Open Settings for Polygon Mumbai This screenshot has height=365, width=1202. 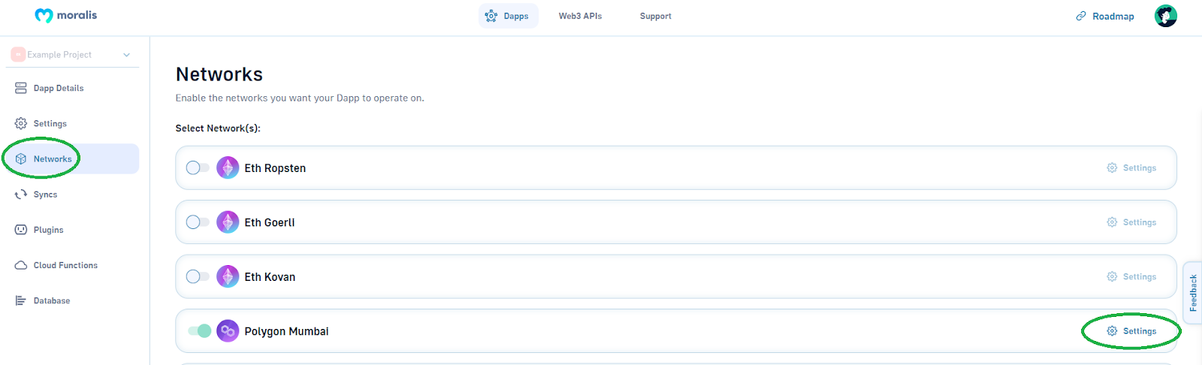tap(1131, 330)
